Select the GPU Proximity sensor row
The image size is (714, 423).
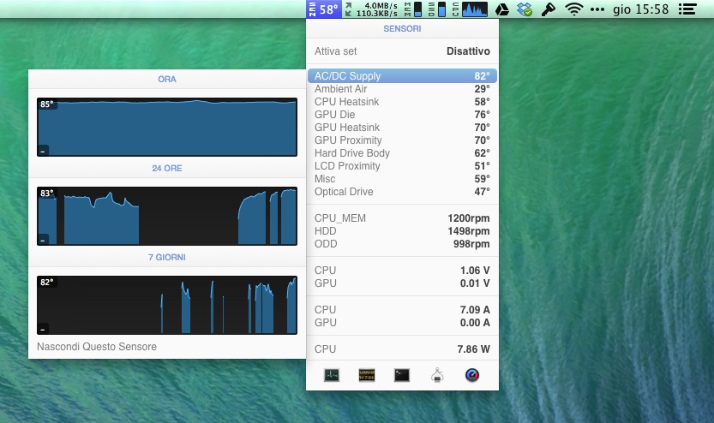[403, 140]
